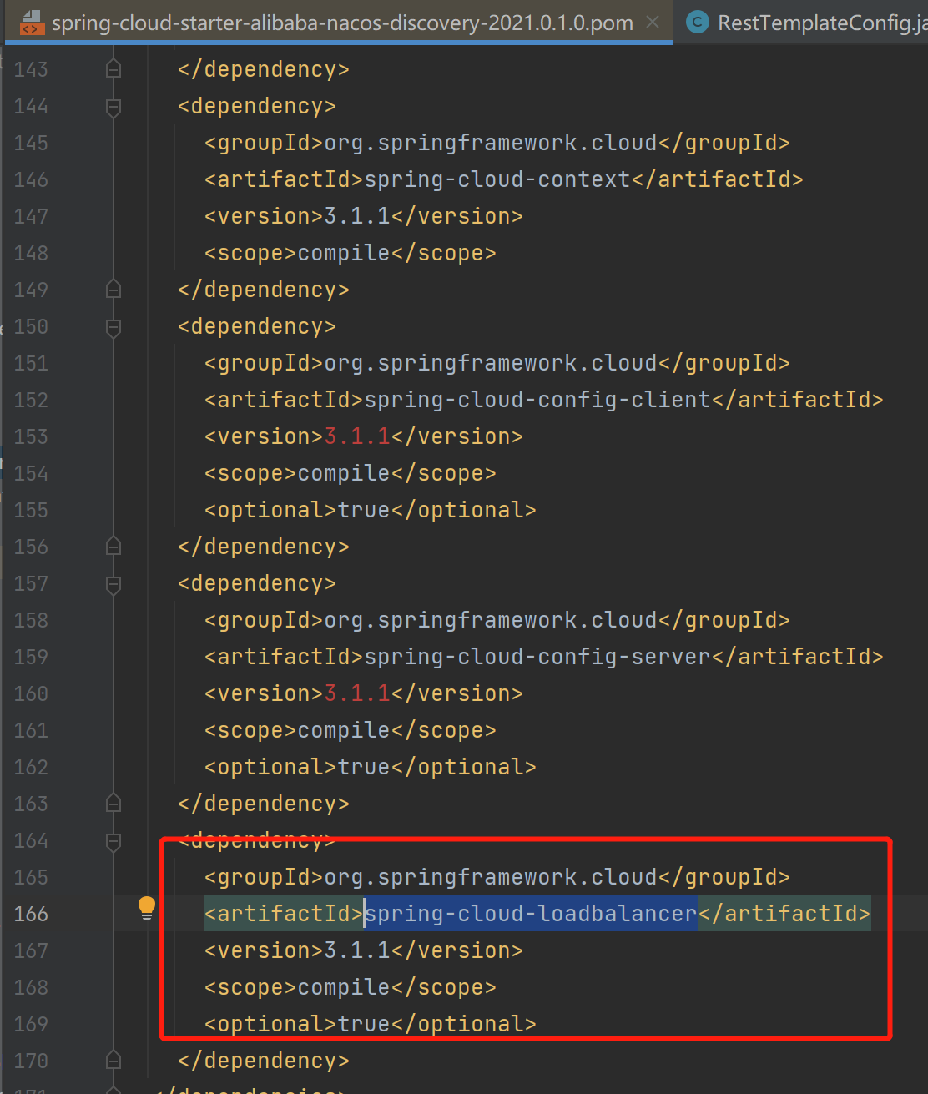Viewport: 928px width, 1094px height.
Task: Click red version 3.1.1 on line 153
Action: tap(357, 436)
